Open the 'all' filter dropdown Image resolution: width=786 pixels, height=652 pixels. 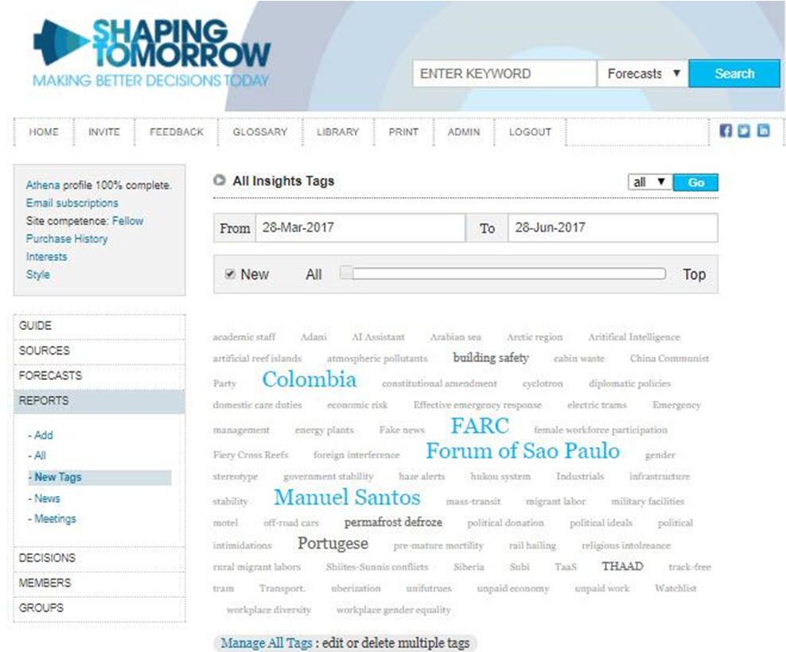point(650,182)
